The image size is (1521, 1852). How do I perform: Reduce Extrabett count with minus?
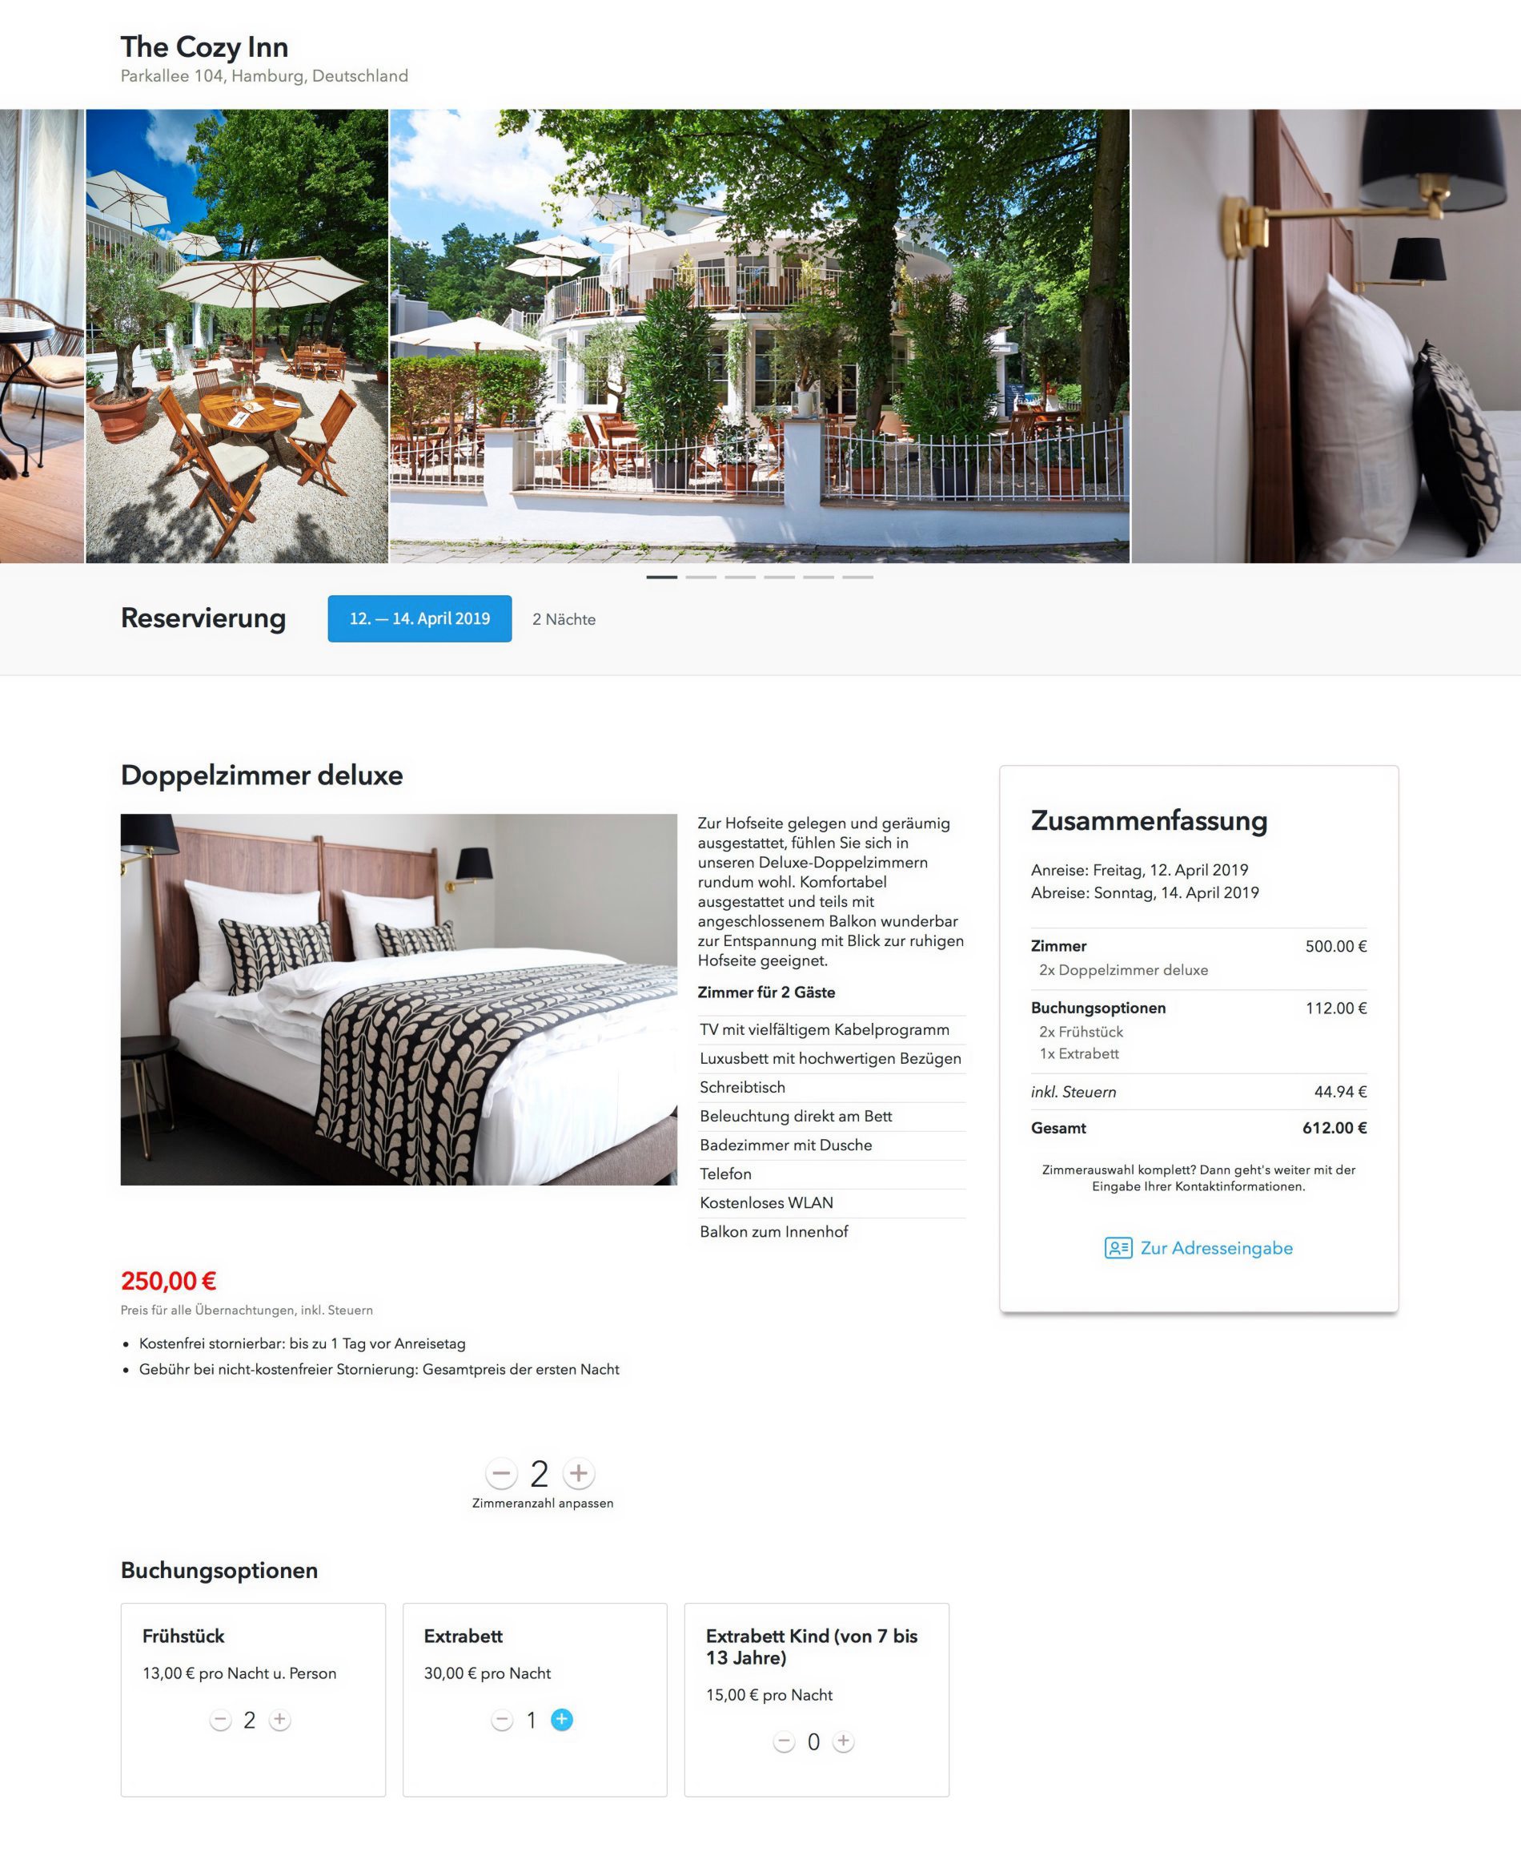point(502,1719)
